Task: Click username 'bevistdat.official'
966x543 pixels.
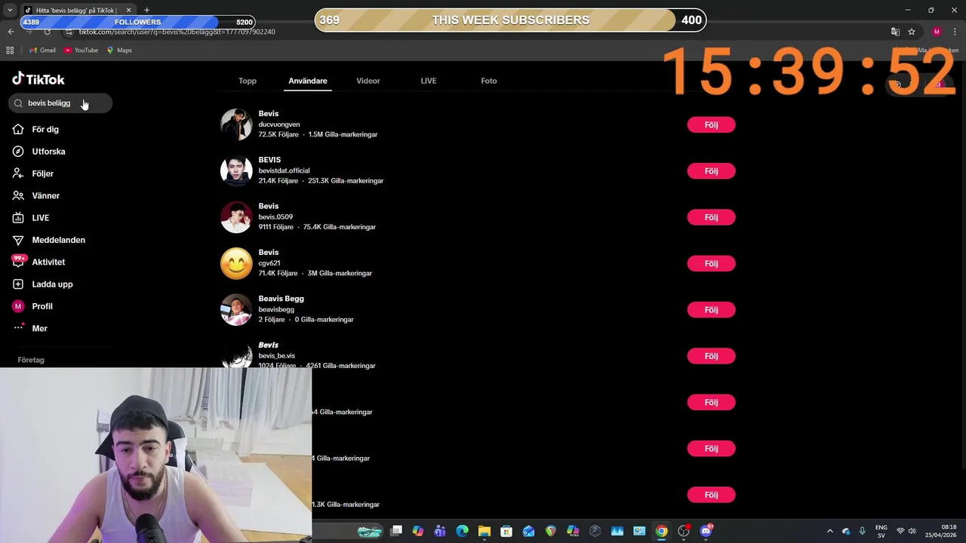Action: (284, 170)
